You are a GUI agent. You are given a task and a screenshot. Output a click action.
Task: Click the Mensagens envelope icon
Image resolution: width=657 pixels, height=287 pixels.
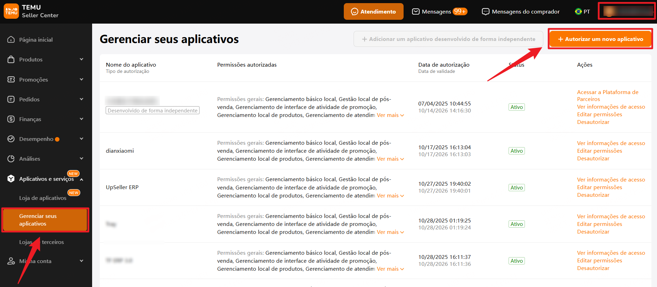click(415, 11)
